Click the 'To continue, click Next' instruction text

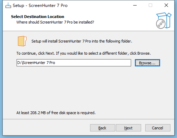point(83,53)
